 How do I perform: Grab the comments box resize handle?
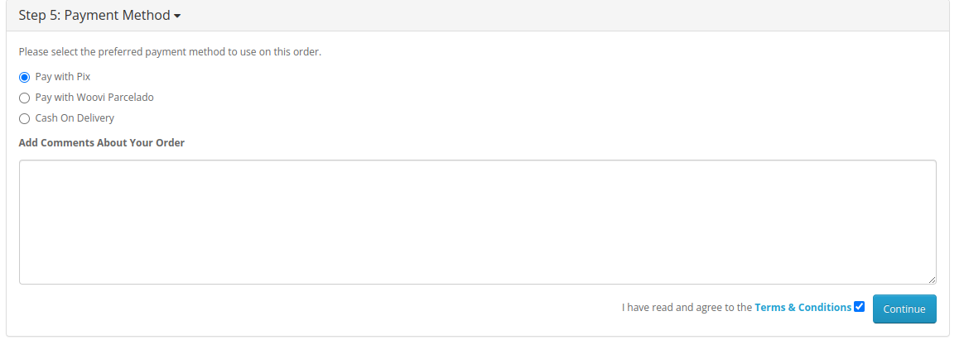coord(932,280)
